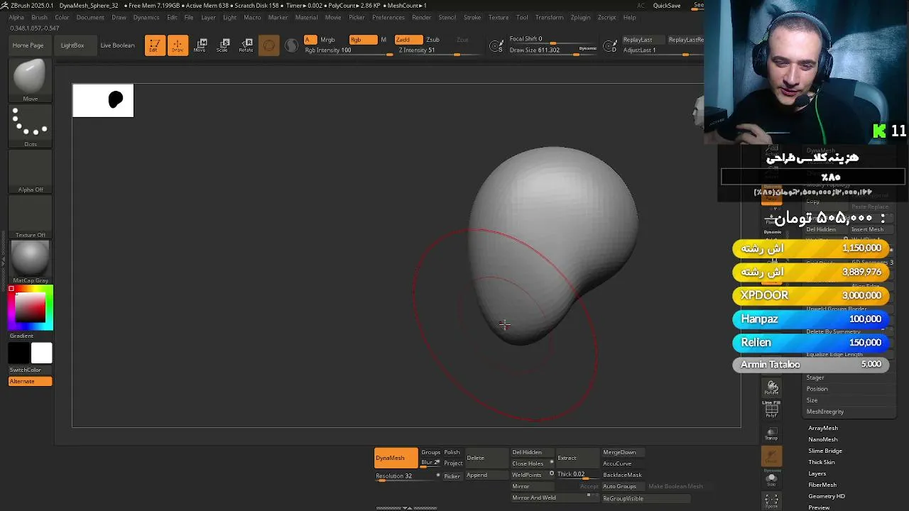This screenshot has width=909, height=511.
Task: Expand the Layers subpalette
Action: coord(817,473)
